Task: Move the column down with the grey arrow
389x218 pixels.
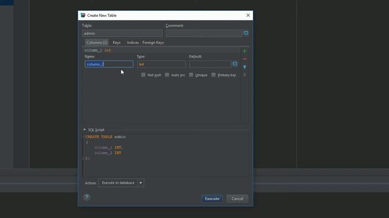Action: click(x=244, y=74)
